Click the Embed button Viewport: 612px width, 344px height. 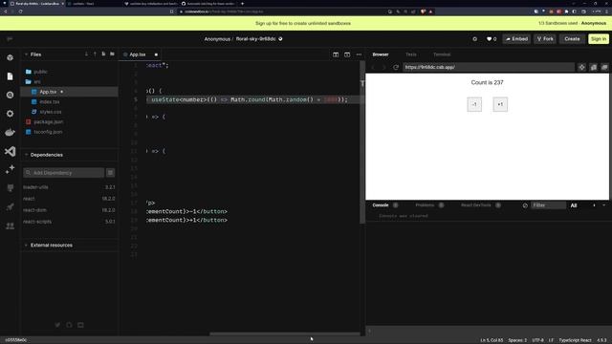[516, 39]
